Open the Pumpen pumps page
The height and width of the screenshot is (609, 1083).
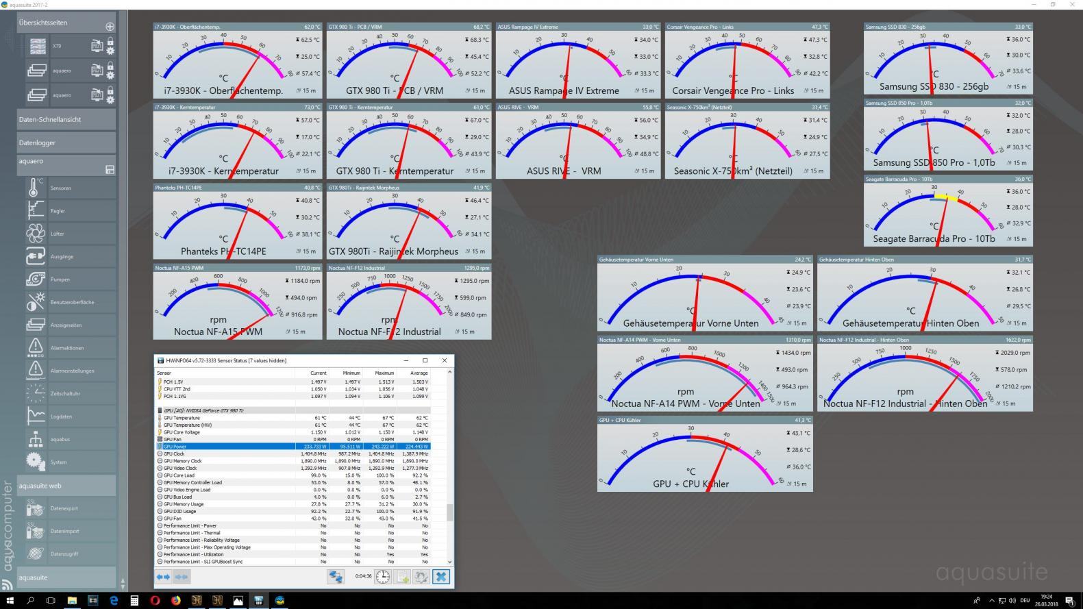pos(71,279)
